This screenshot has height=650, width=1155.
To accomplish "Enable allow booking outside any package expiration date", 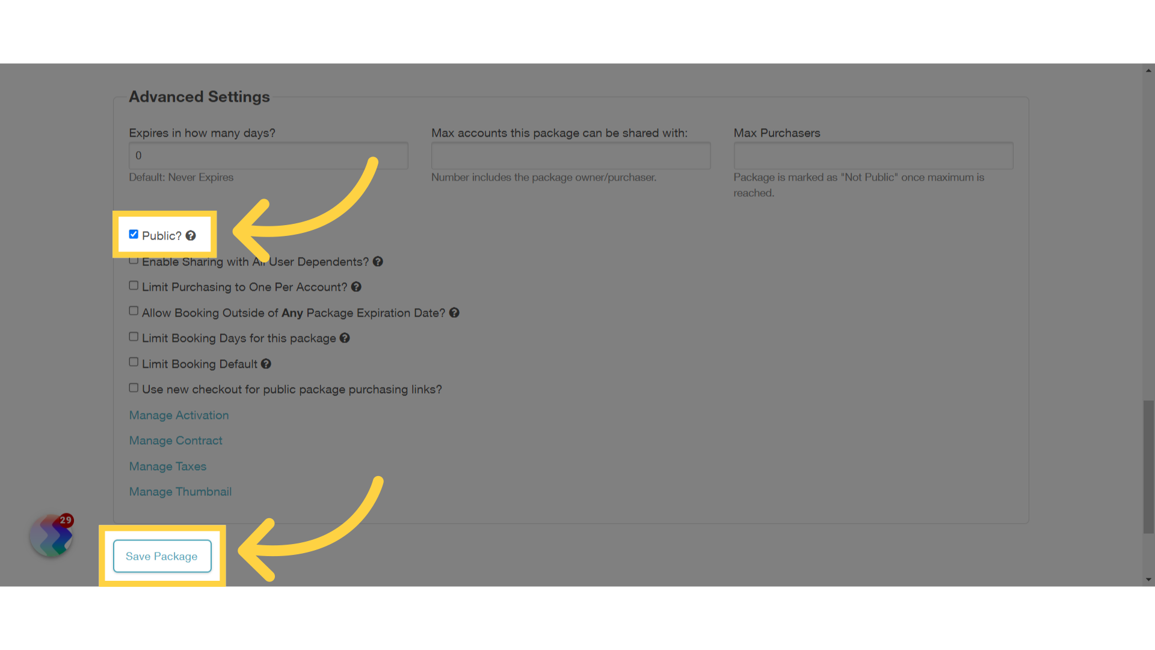I will coord(134,311).
